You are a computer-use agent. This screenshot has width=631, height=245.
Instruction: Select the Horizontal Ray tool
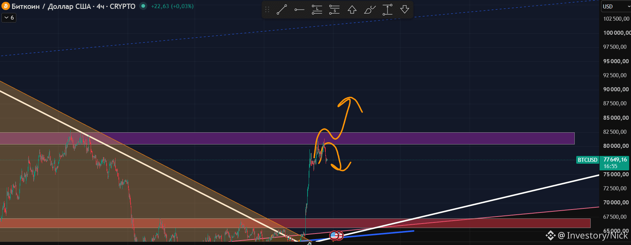coord(299,10)
